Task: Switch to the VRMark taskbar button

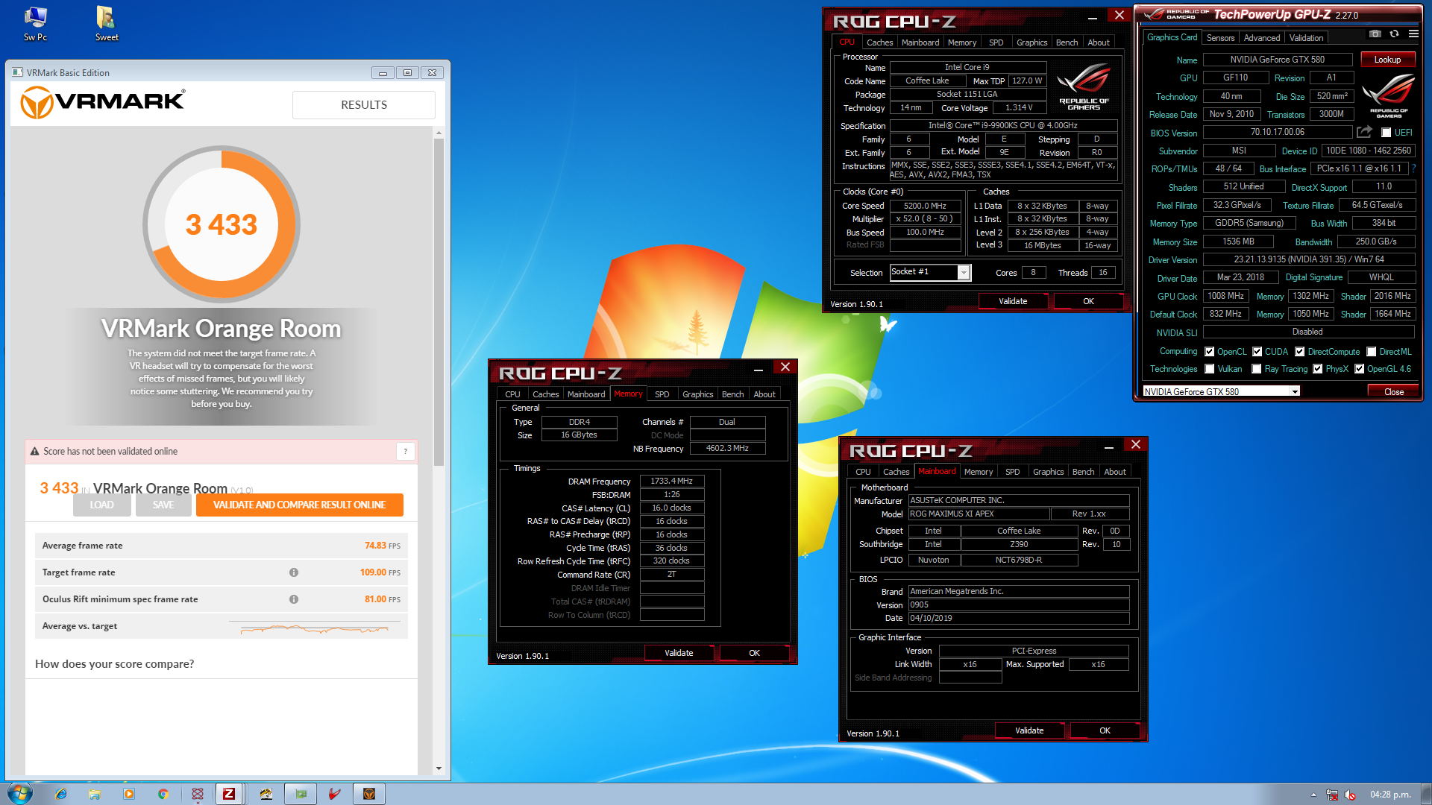Action: 369,794
